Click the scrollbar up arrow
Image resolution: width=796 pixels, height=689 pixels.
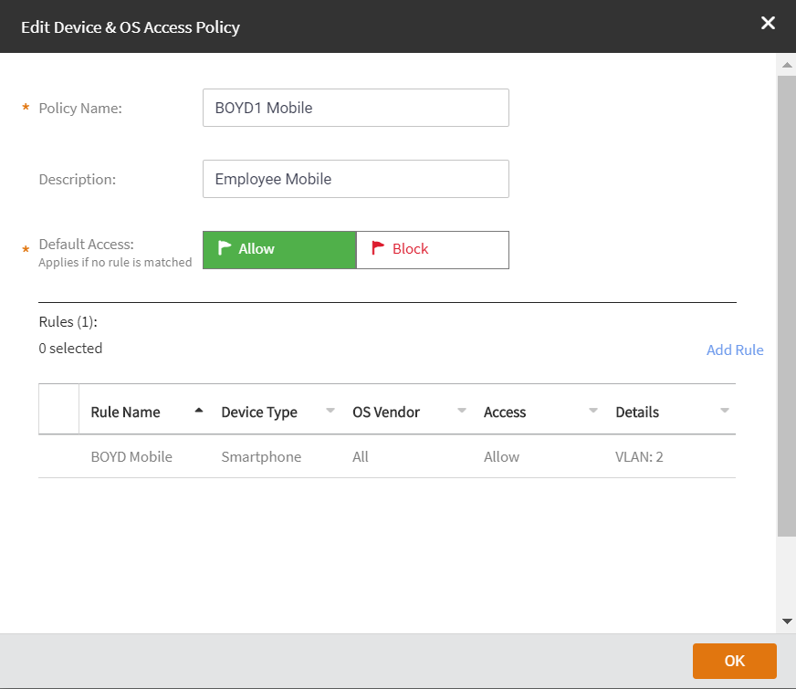(x=786, y=65)
